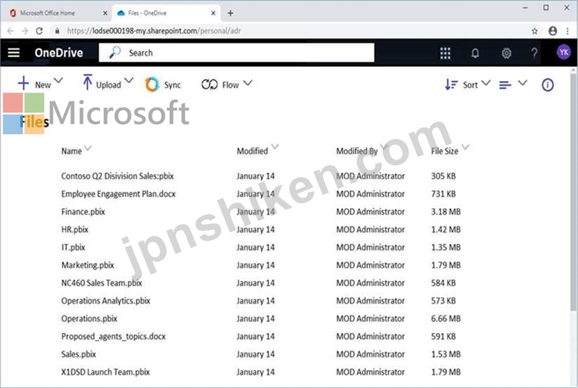Open the File Size column dropdown
The height and width of the screenshot is (388, 578).
tap(466, 146)
